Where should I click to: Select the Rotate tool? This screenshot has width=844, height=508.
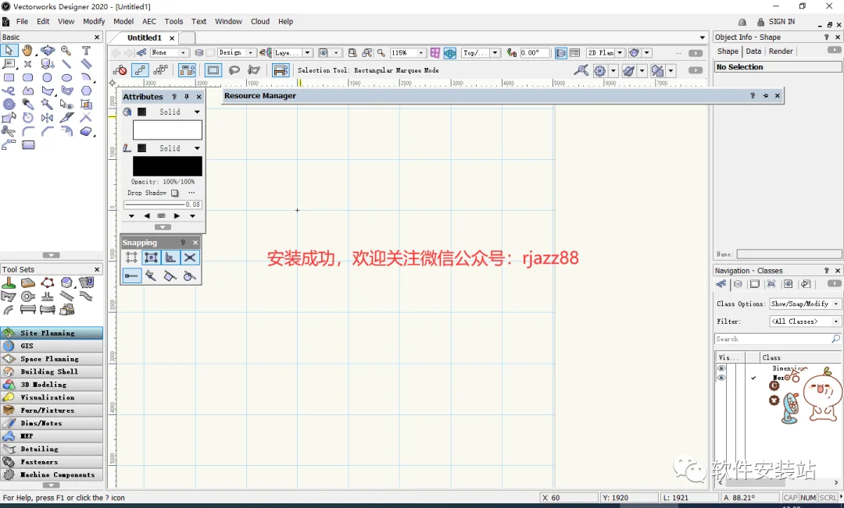(x=28, y=118)
